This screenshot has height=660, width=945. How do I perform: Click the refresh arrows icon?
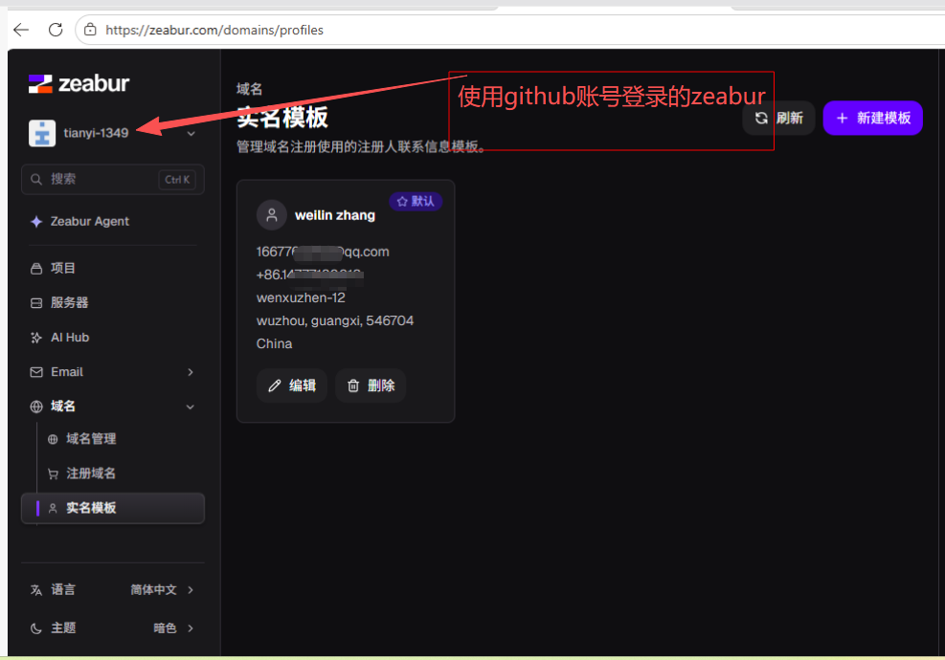point(762,118)
